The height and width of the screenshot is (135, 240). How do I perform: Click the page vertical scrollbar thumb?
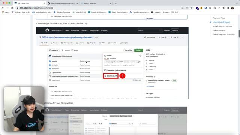[x=239, y=34]
